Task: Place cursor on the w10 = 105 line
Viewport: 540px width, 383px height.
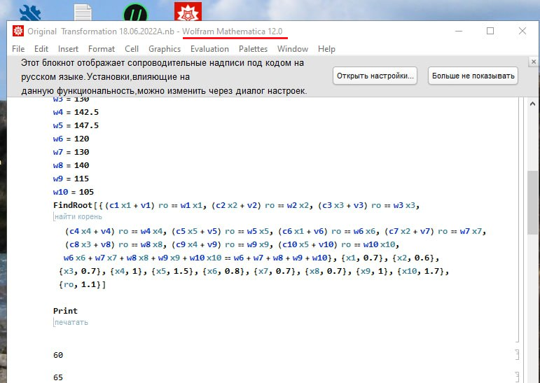Action: [74, 192]
